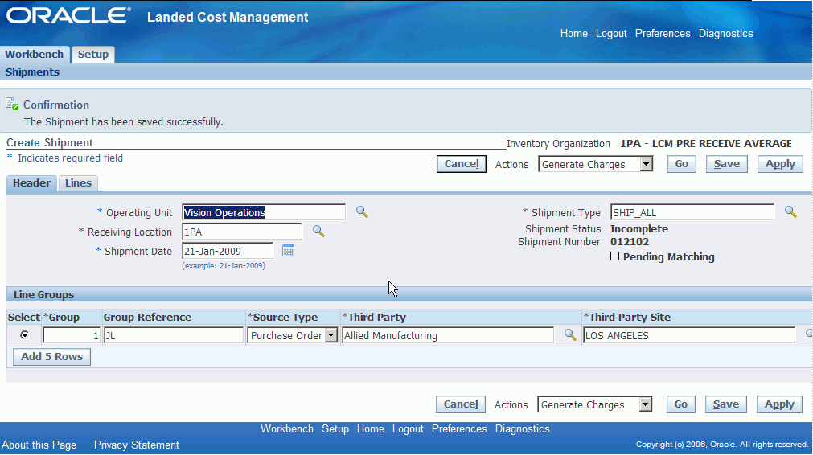Click the Receiving Location field containing 1PA
813x455 pixels.
[x=242, y=232]
